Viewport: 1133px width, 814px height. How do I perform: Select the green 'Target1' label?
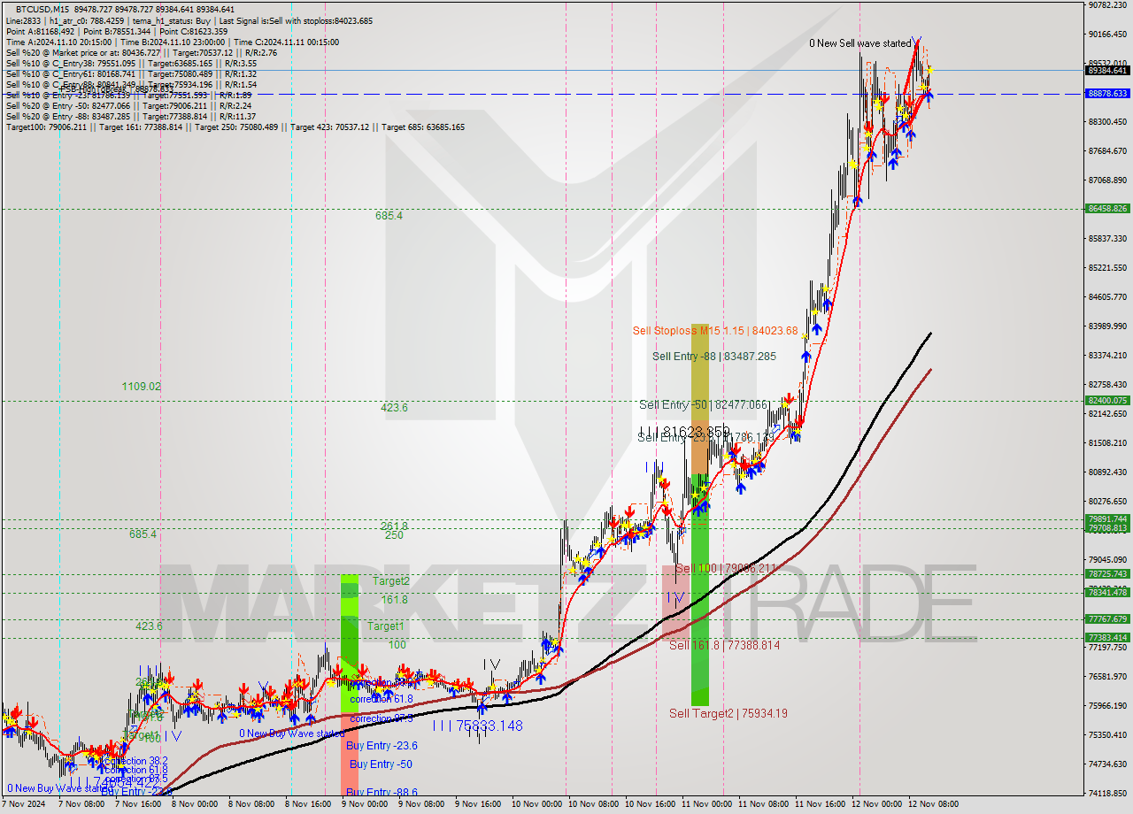pos(385,626)
